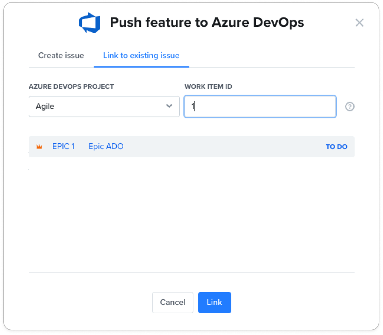Cancel the linking dialog

pyautogui.click(x=173, y=302)
